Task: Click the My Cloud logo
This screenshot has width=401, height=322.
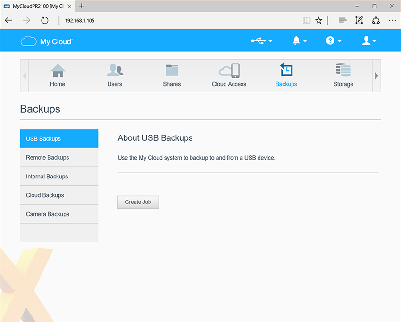Action: [x=47, y=41]
